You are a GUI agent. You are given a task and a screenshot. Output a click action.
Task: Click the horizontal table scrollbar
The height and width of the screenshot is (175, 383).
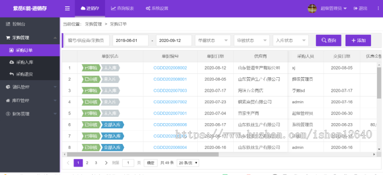click(143, 154)
